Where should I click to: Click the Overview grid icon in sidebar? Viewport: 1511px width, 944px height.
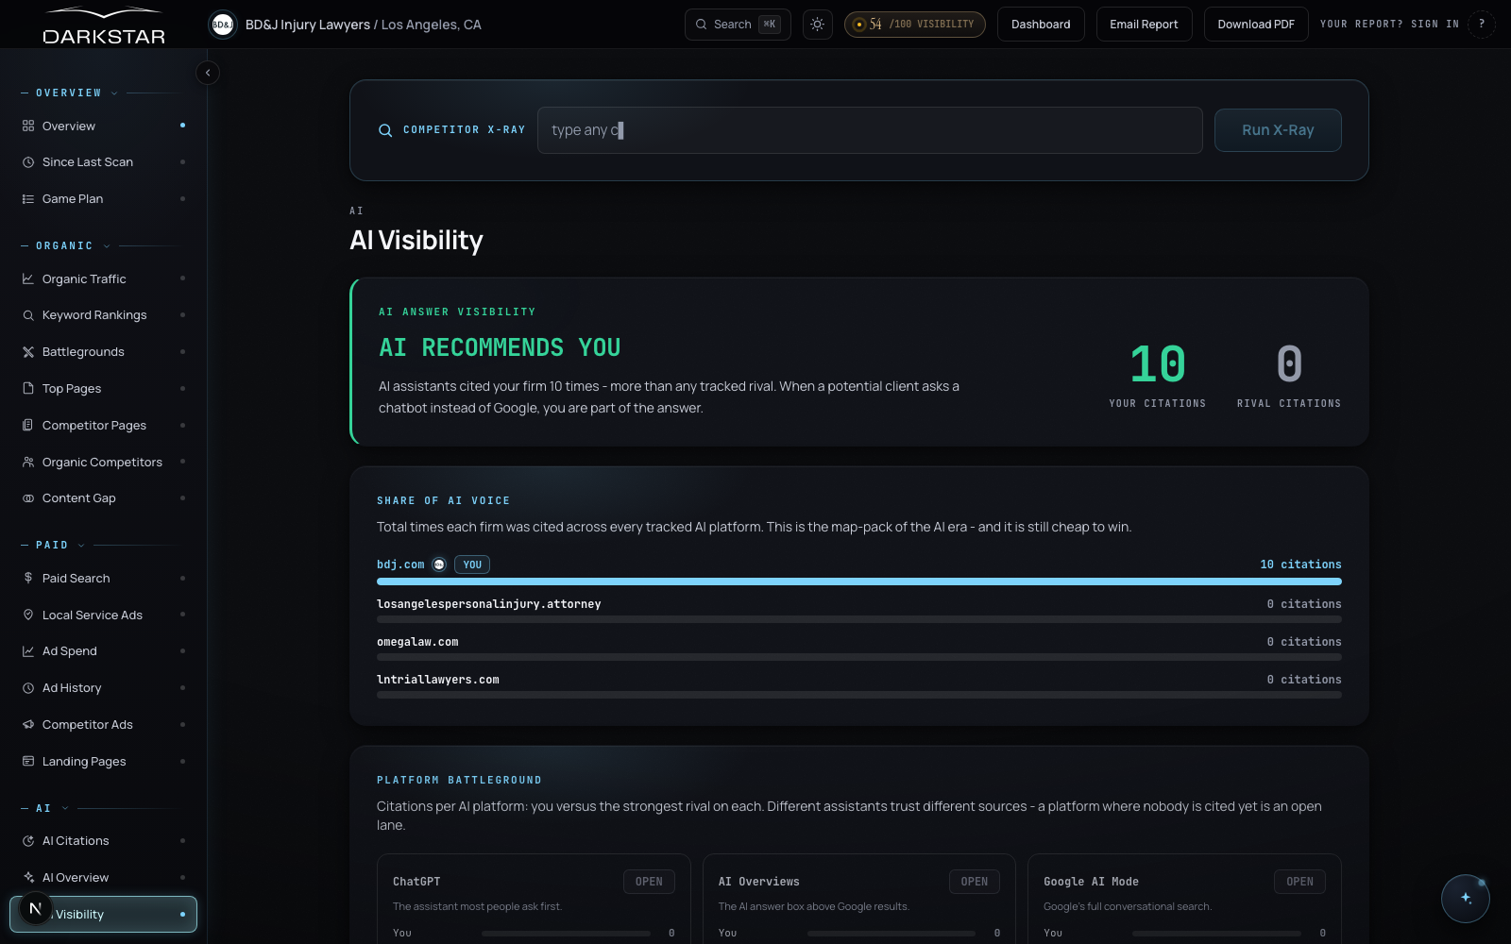[x=28, y=126]
